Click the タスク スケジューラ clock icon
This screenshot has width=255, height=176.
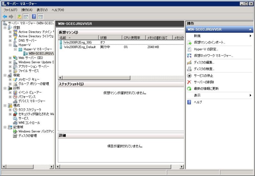(x=15, y=110)
